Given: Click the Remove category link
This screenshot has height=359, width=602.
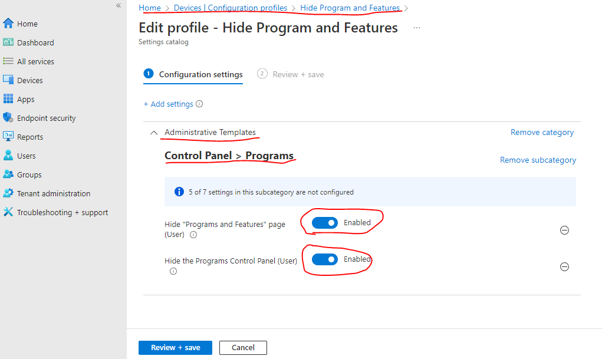Looking at the screenshot, I should 542,132.
